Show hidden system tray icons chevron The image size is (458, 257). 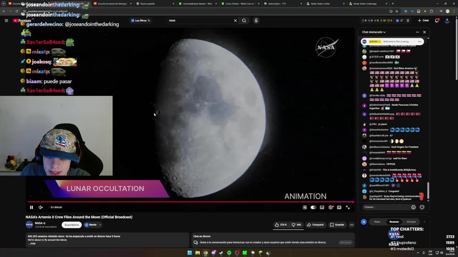click(418, 253)
